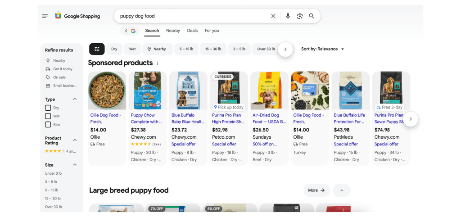Screen dimensions: 461x217
Task: Switch to the Deals tab
Action: [192, 31]
